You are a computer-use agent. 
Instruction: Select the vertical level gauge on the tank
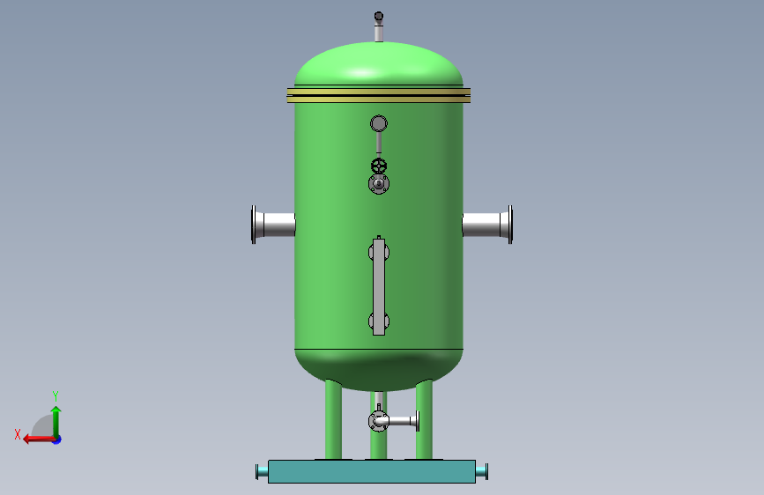point(379,286)
